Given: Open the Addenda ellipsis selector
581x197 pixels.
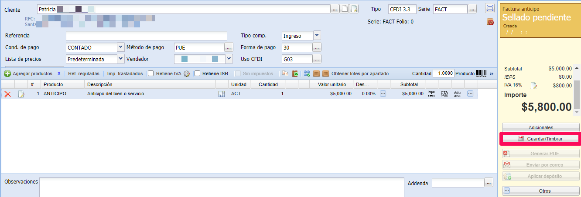Looking at the screenshot, I should click(489, 183).
